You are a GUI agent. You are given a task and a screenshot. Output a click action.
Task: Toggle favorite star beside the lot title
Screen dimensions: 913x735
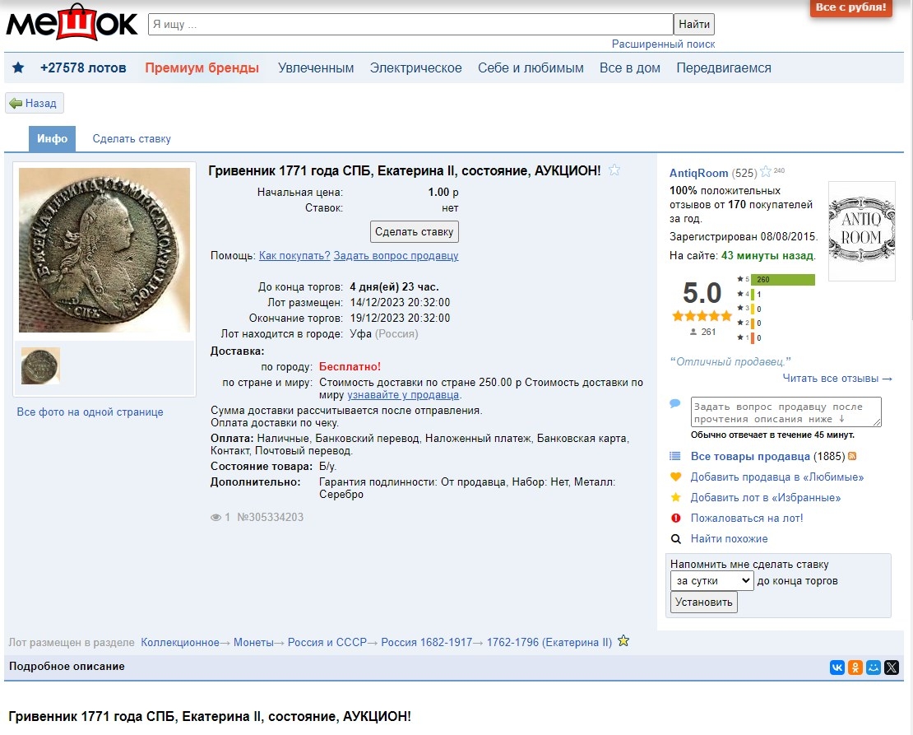coord(614,170)
